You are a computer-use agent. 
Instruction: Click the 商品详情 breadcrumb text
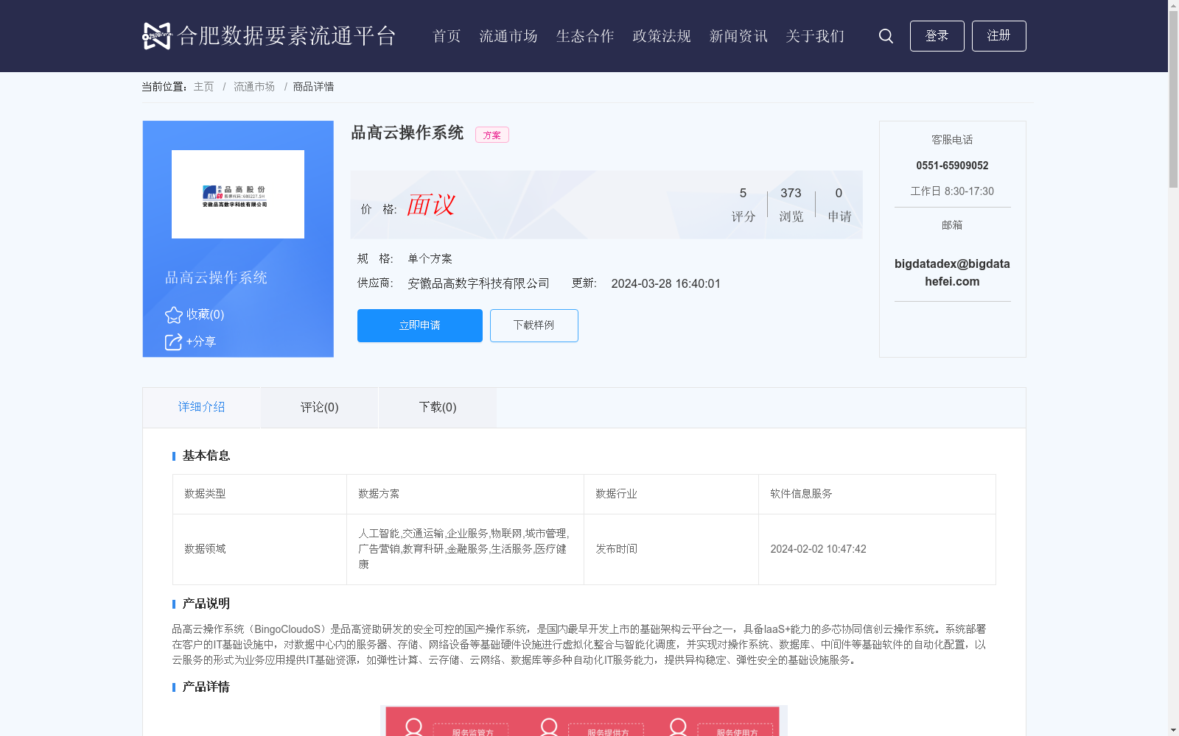click(x=313, y=87)
